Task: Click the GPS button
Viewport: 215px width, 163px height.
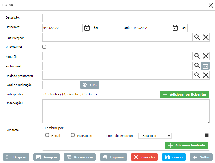Action: [x=90, y=85]
